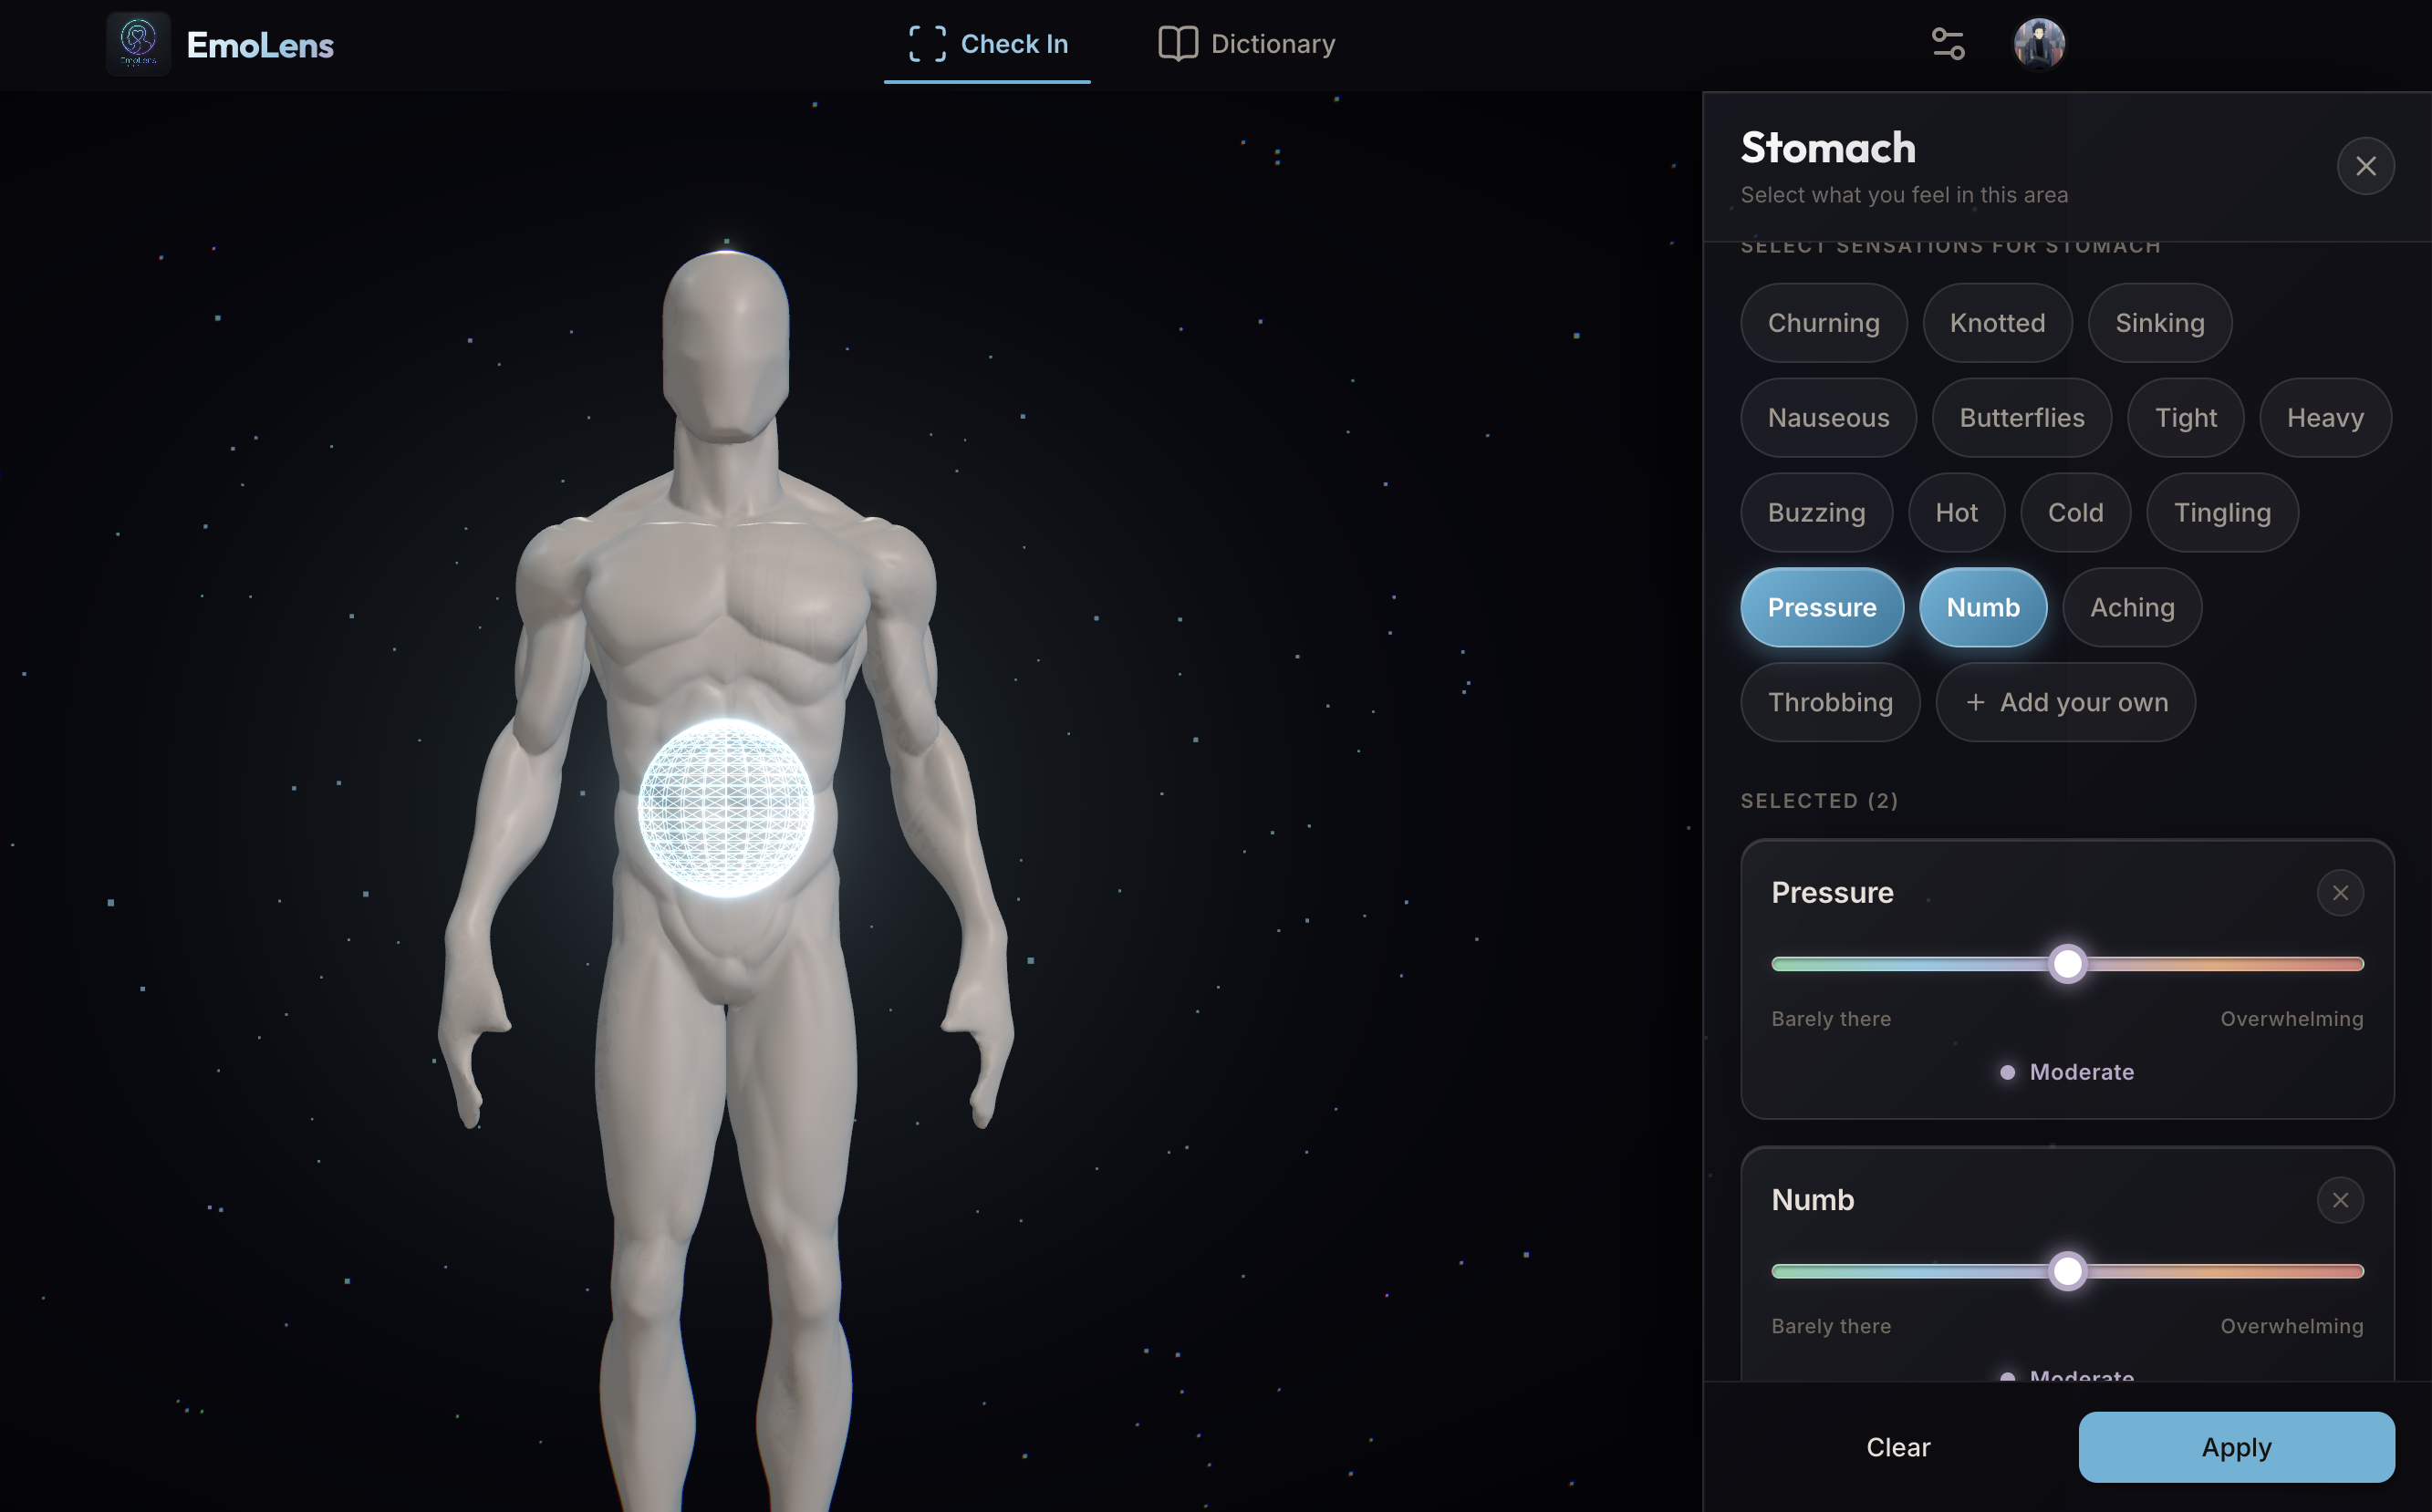Enable the Tingling sensation chip
Viewport: 2432px width, 1512px height.
(x=2222, y=513)
